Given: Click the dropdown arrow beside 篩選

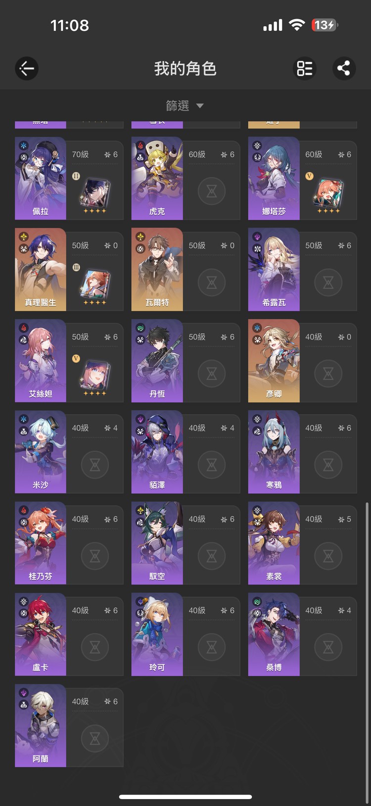Looking at the screenshot, I should click(200, 106).
